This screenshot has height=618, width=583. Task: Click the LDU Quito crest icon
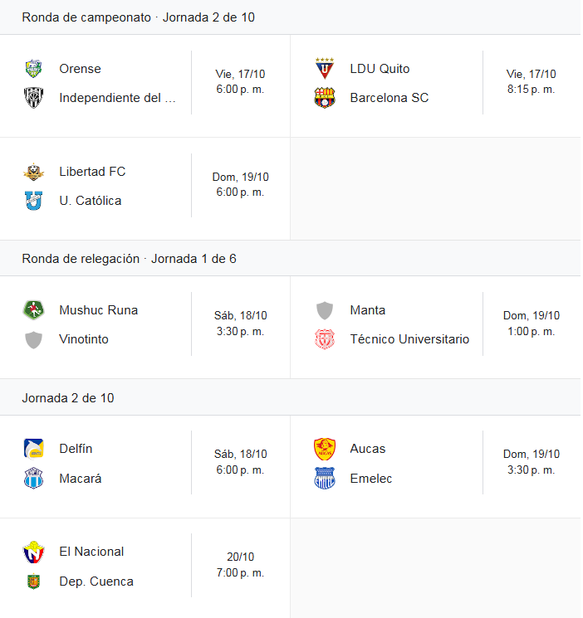[325, 69]
